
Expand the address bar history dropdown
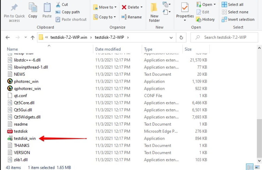(171, 37)
